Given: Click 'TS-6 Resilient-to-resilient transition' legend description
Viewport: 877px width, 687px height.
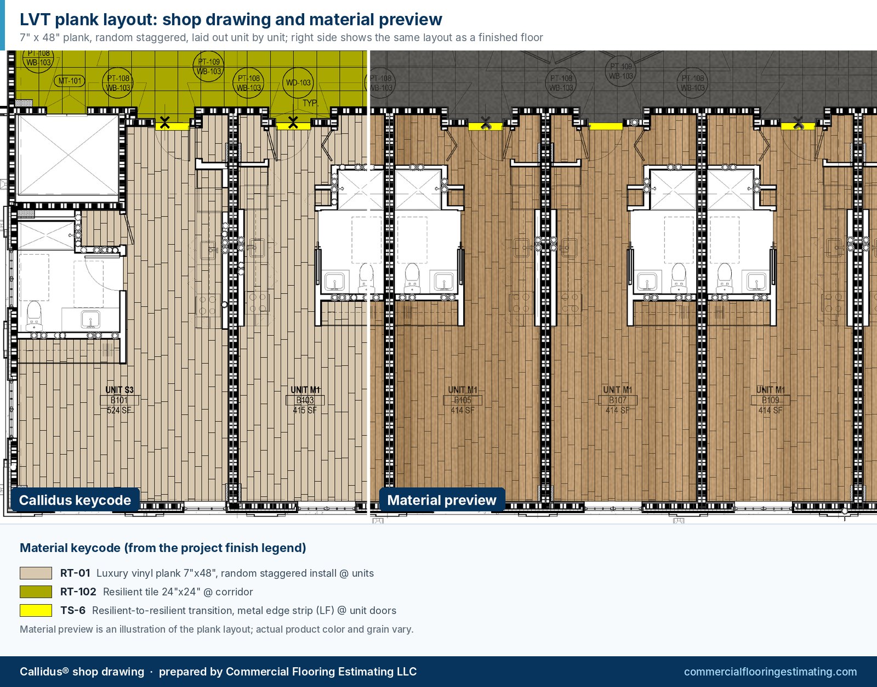Looking at the screenshot, I should [228, 610].
